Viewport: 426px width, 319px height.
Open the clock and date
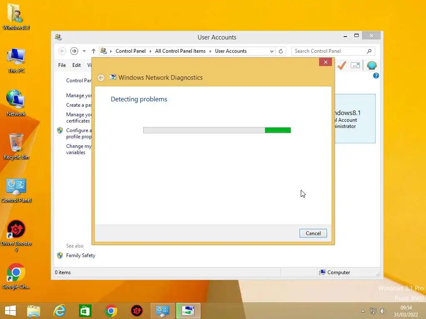tap(406, 311)
